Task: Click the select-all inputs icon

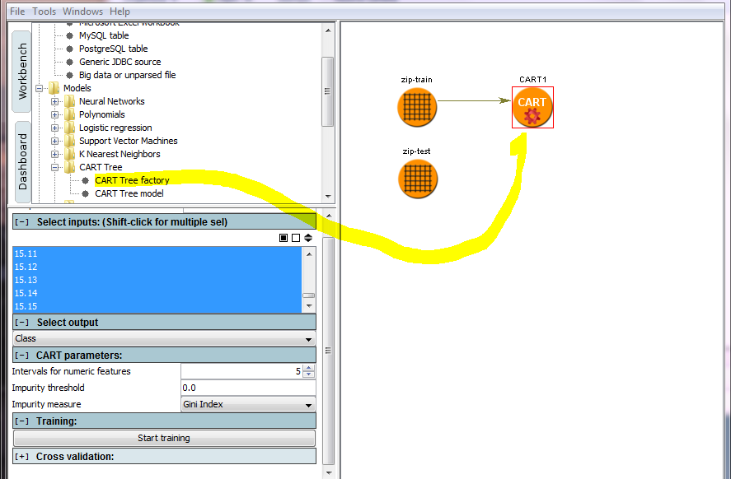Action: 283,238
